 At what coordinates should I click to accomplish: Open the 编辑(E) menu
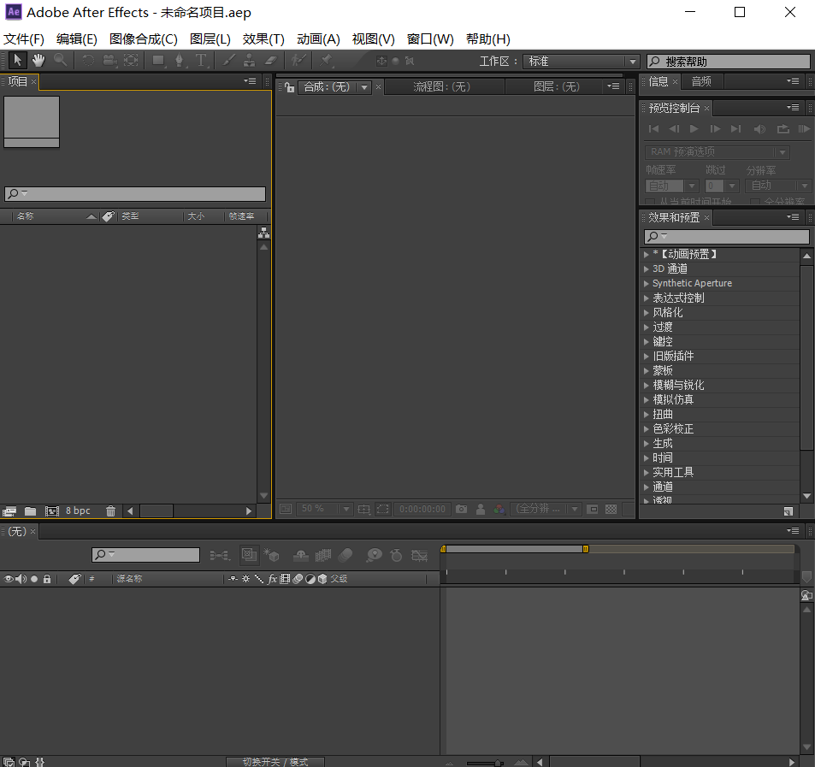[77, 39]
